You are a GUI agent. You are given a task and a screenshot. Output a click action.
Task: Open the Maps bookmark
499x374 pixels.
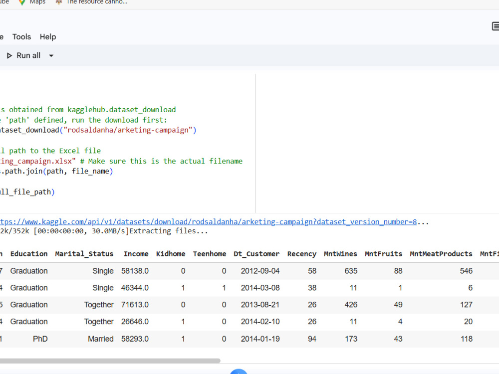click(x=32, y=2)
